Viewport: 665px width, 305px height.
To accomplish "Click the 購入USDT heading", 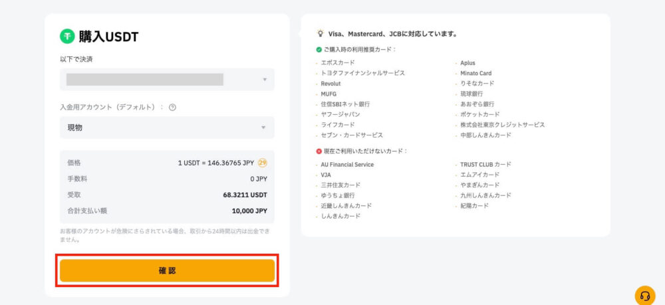I will (108, 37).
